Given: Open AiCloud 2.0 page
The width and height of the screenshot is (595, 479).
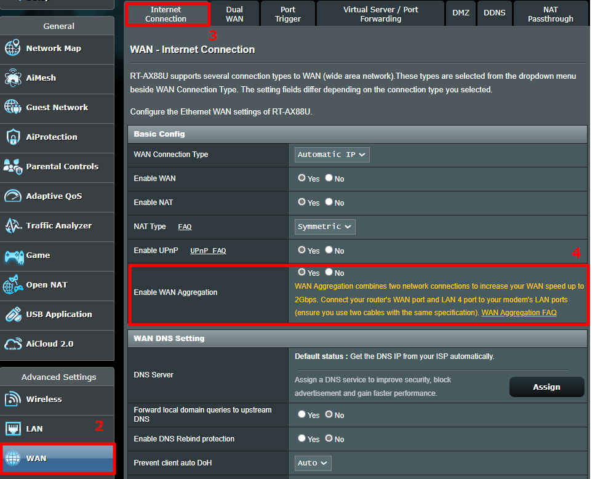Looking at the screenshot, I should pyautogui.click(x=50, y=344).
